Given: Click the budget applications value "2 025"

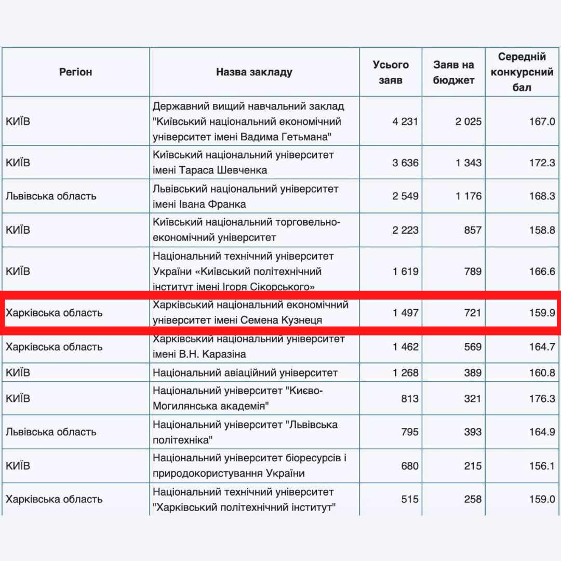Looking at the screenshot, I should (x=468, y=122).
